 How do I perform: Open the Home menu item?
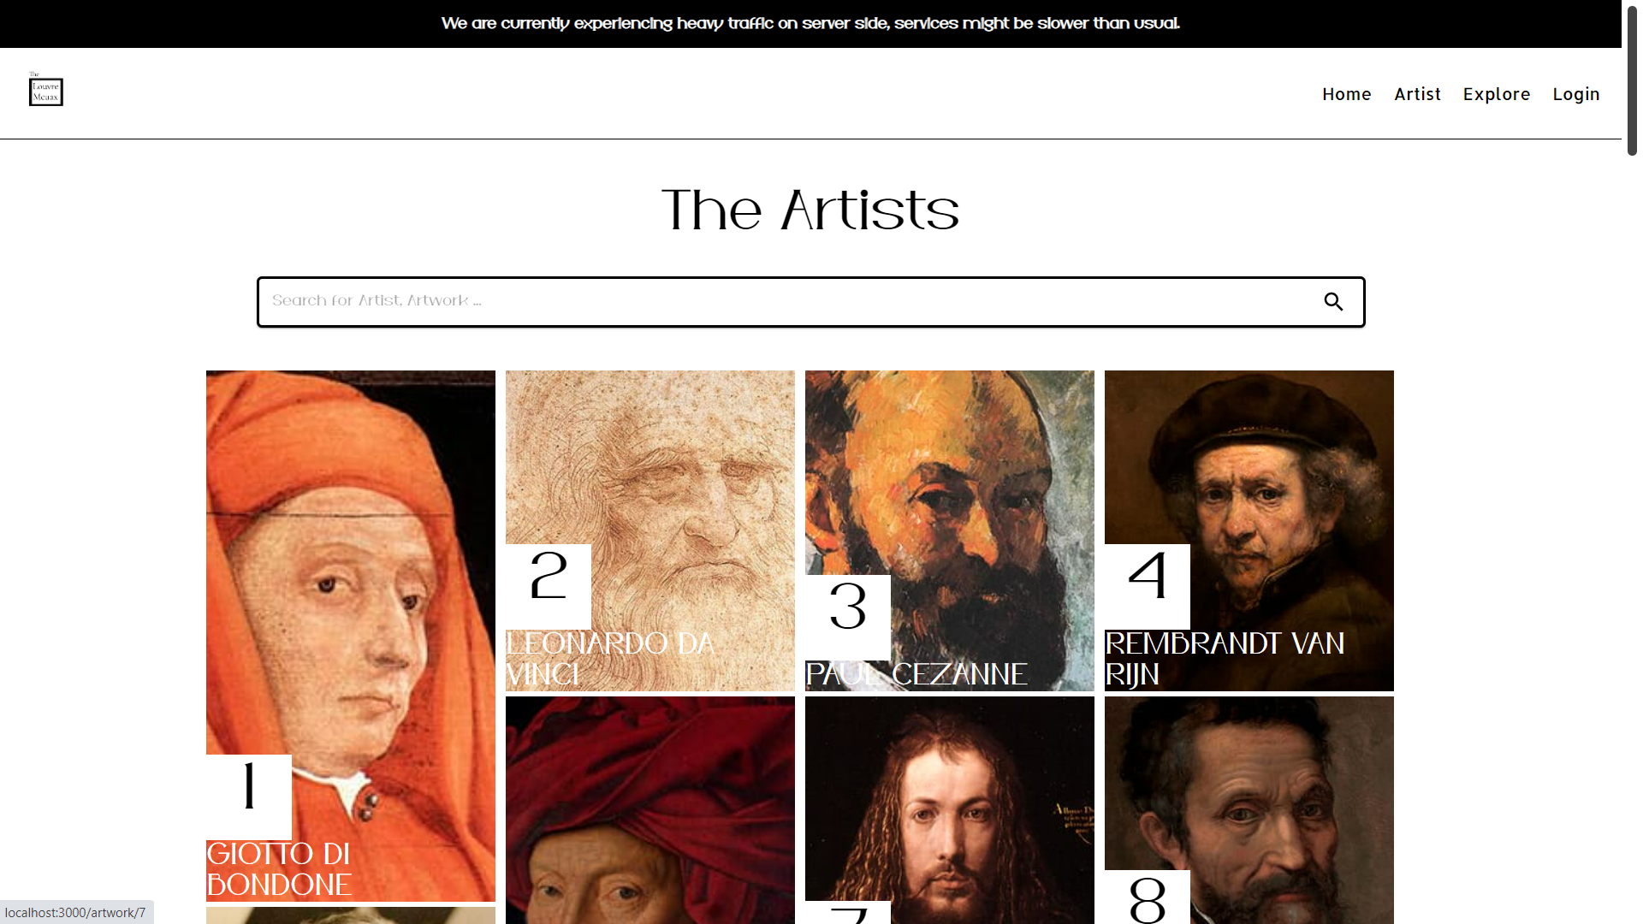click(1346, 94)
